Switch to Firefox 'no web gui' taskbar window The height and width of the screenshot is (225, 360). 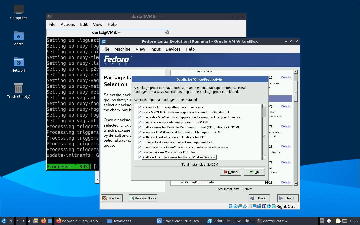point(79,221)
